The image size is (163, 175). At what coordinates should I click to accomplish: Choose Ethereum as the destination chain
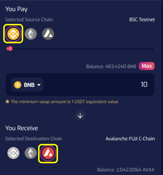[31, 154]
